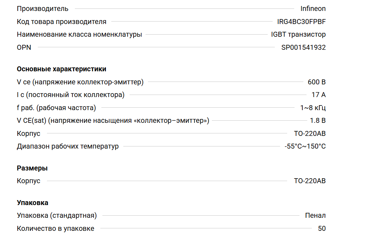Select the OPN code SP001541932

(x=303, y=47)
